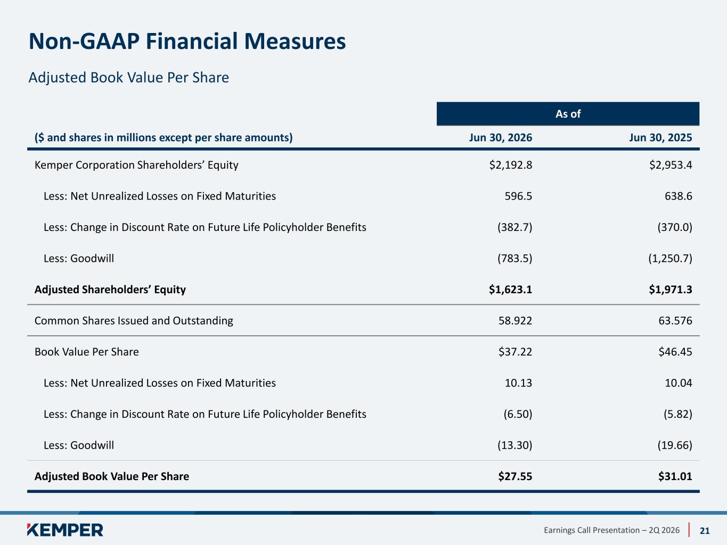This screenshot has height=545, width=727.
Task: Select the (370.0) value
Action: [x=675, y=227]
